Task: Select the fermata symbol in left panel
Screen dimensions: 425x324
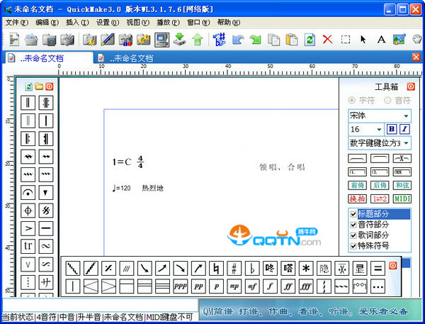Action: (28, 192)
